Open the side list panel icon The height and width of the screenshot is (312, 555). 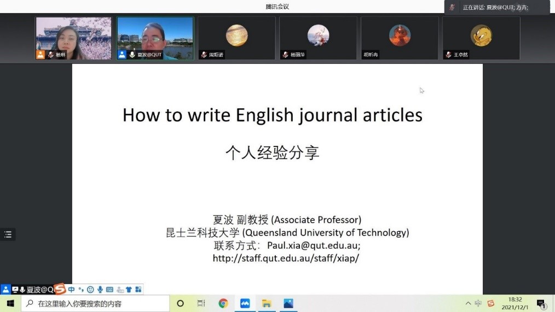click(x=8, y=234)
